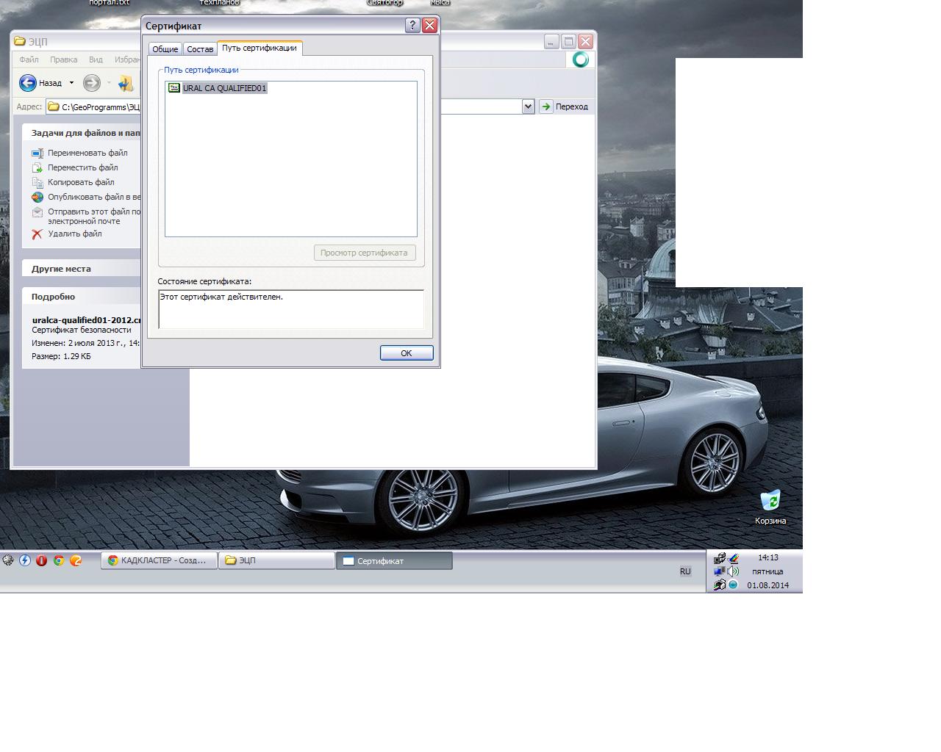
Task: Select URAL CA QUALIFIED01 in certification path
Action: (x=224, y=88)
